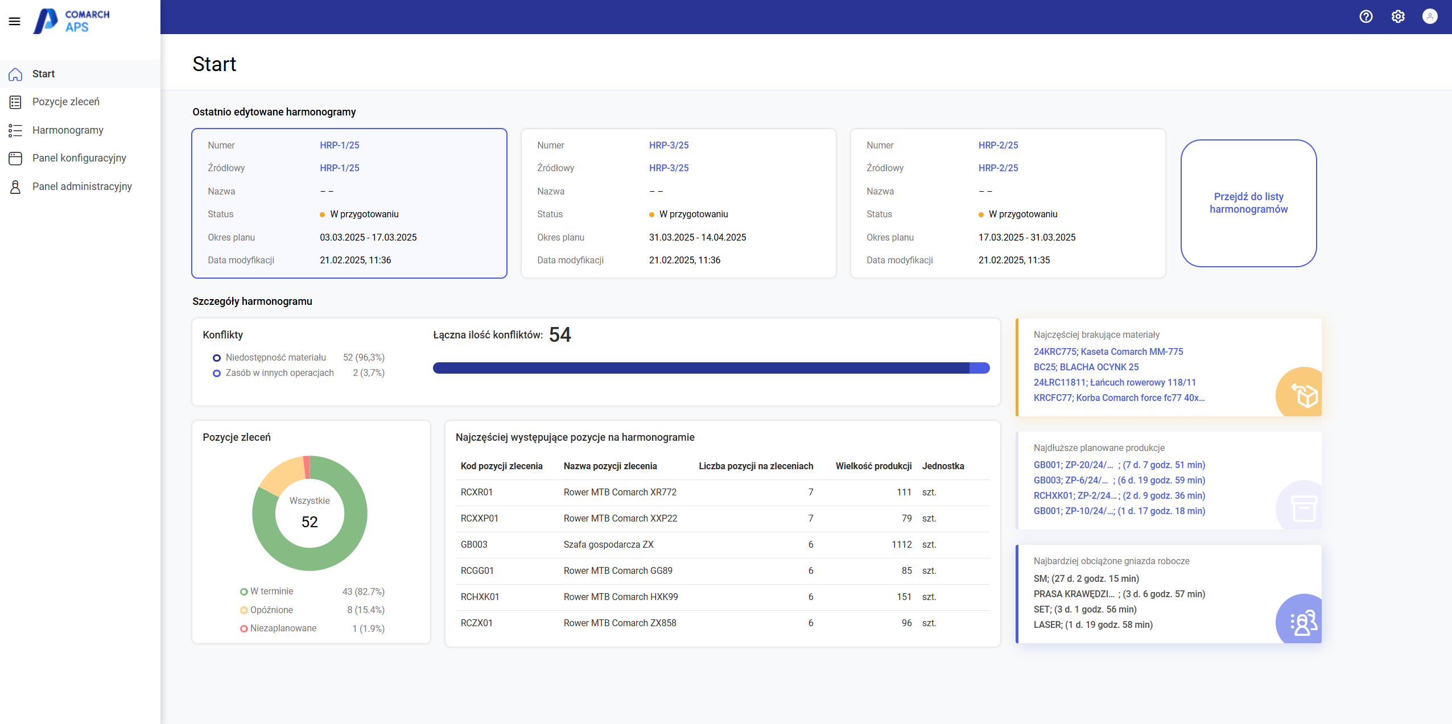The image size is (1452, 724).
Task: Select the RCXXP01 table row code
Action: tap(480, 518)
